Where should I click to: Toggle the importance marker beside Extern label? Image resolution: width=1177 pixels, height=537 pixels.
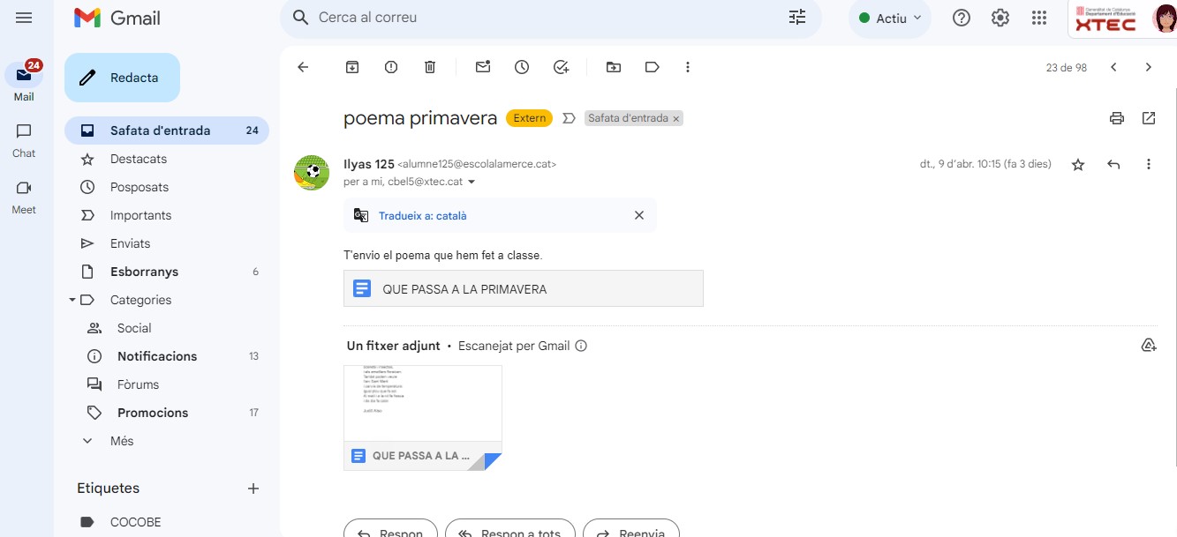(x=569, y=118)
